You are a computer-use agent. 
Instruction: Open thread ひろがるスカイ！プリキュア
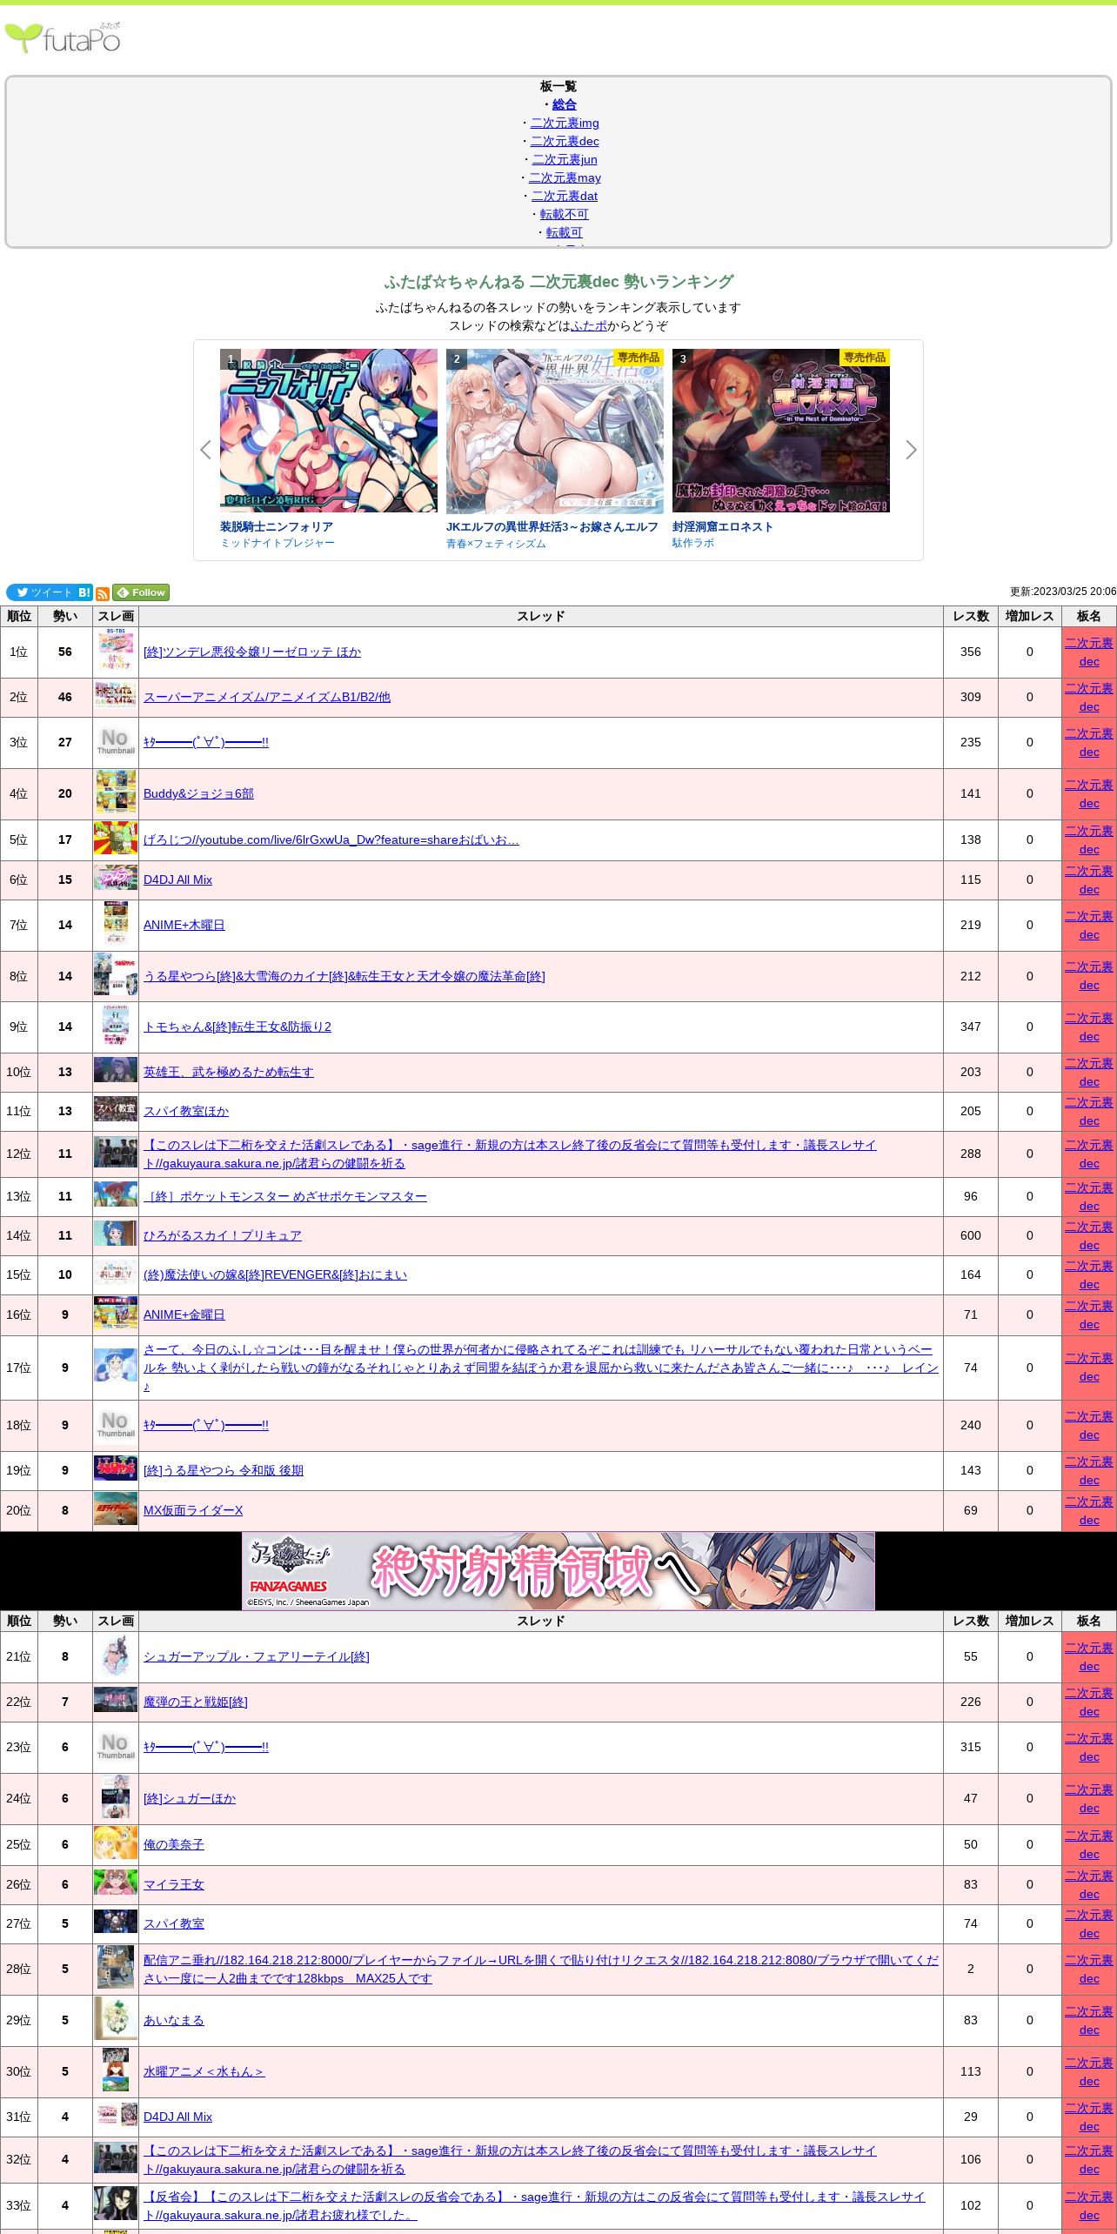pos(223,1235)
